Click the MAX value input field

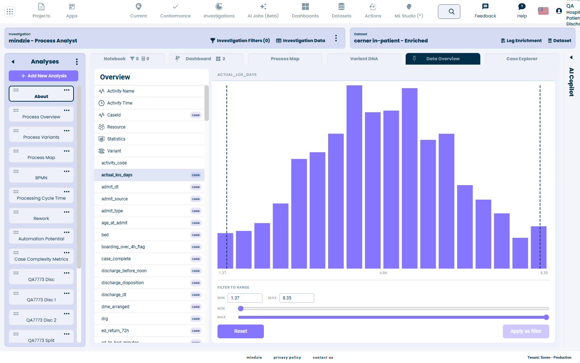pyautogui.click(x=297, y=298)
